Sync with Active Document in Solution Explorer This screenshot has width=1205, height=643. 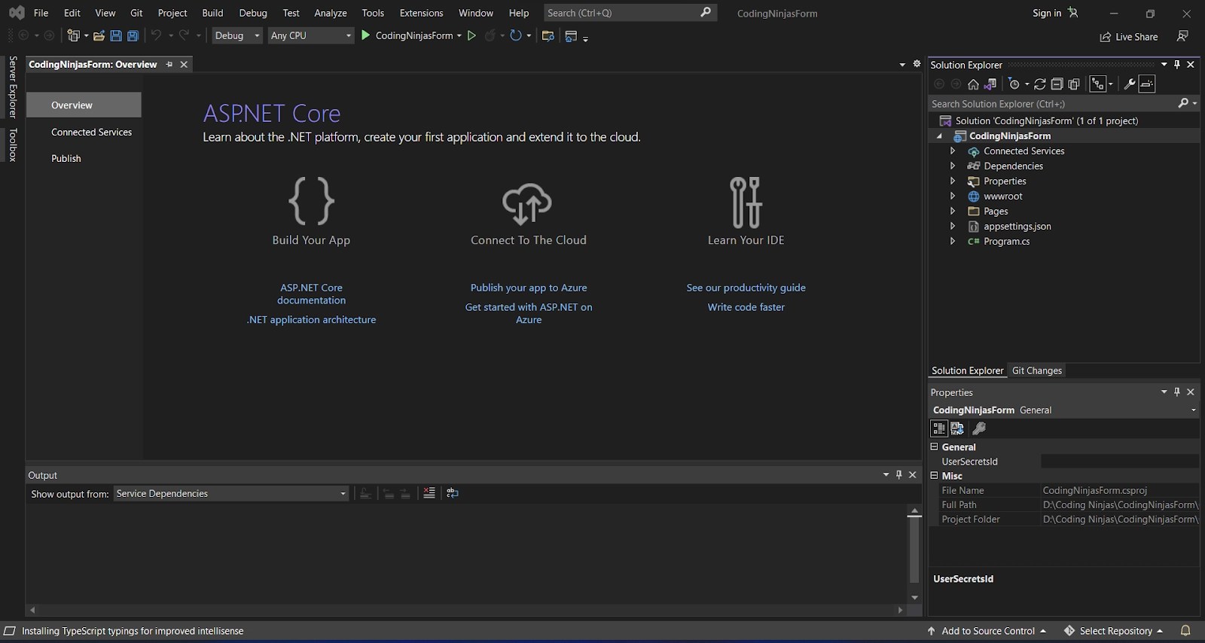click(1040, 84)
